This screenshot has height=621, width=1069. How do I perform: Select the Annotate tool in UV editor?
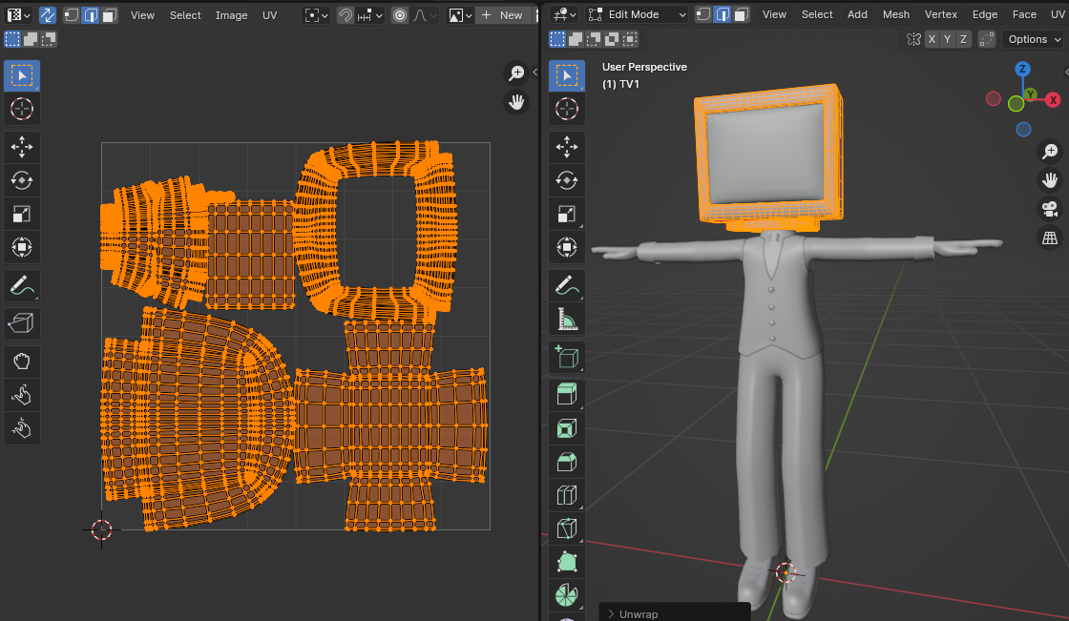pos(22,285)
